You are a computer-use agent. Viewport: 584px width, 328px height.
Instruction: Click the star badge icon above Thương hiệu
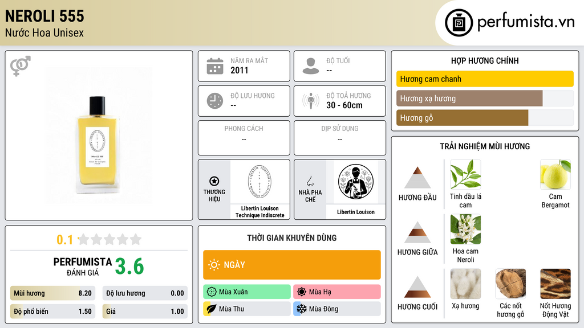click(x=214, y=181)
